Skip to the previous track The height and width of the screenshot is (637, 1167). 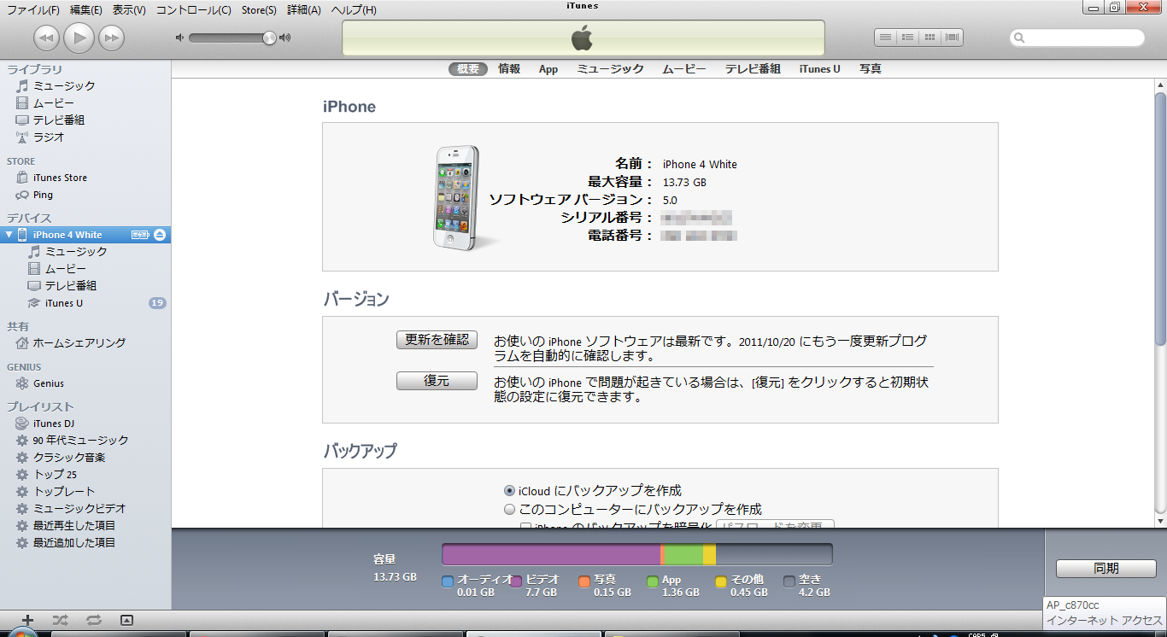(x=46, y=38)
